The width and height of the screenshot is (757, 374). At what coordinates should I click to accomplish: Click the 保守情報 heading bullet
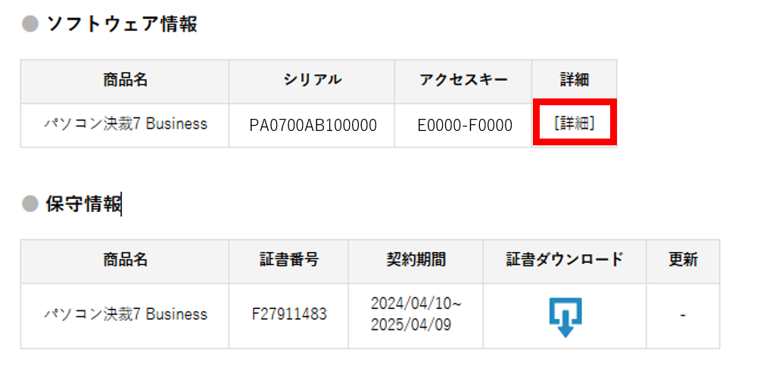pos(30,204)
